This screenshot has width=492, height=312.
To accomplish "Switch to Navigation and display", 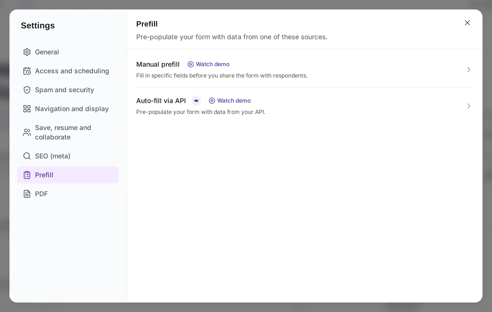I will click(x=68, y=109).
